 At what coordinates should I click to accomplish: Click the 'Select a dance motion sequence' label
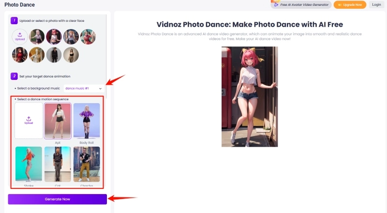[43, 99]
